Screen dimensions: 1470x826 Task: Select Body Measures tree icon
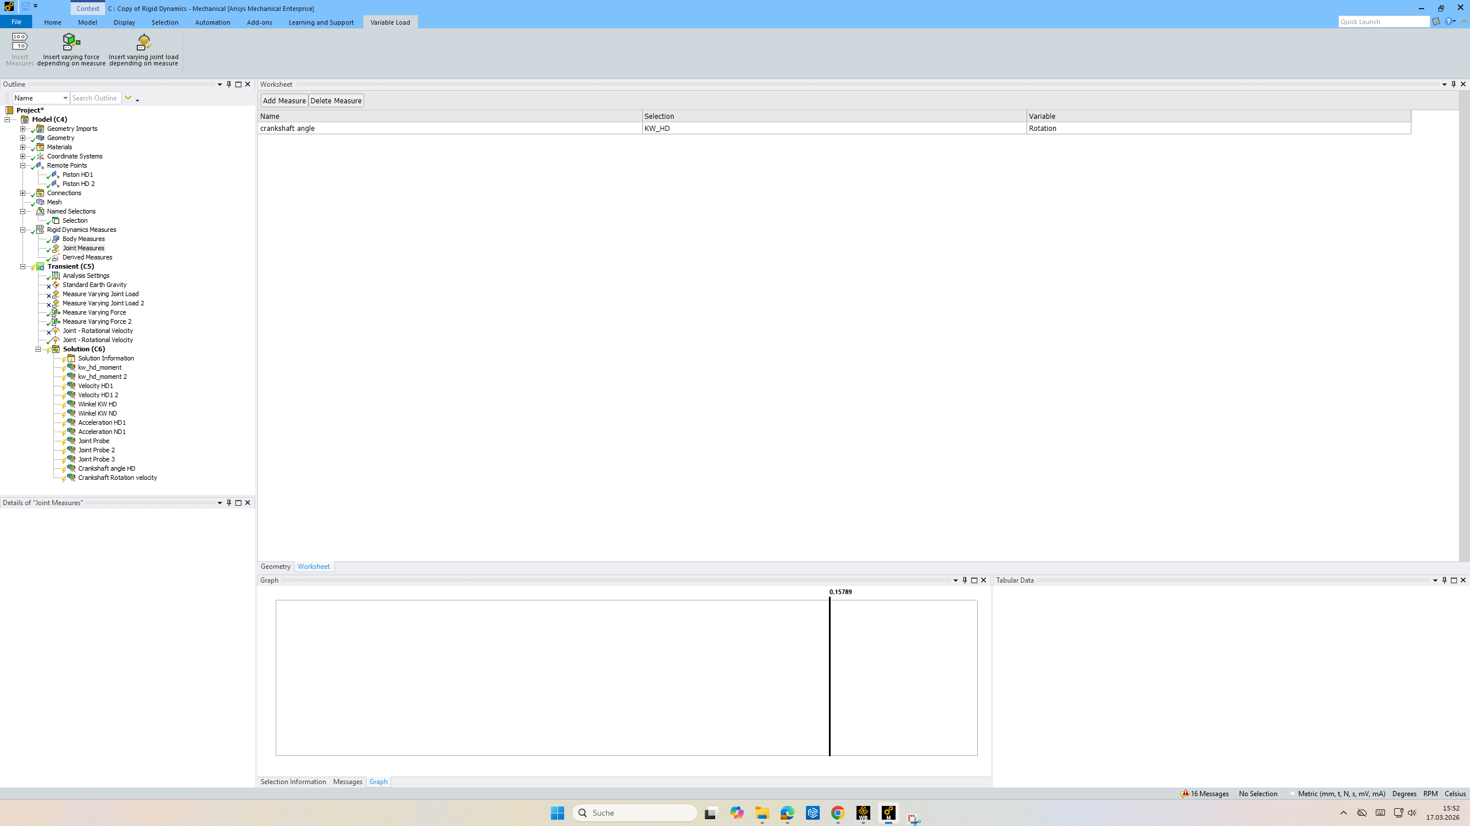[56, 239]
